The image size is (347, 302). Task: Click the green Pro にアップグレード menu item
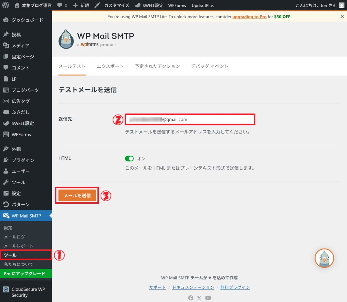(25, 274)
